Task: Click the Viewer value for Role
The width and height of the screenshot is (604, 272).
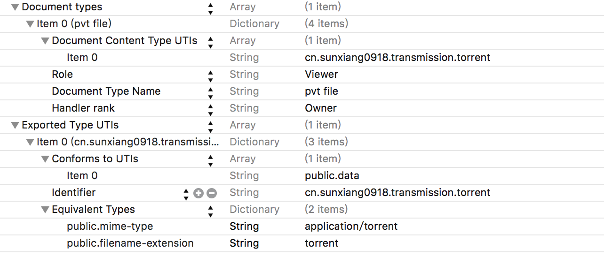Action: click(321, 75)
